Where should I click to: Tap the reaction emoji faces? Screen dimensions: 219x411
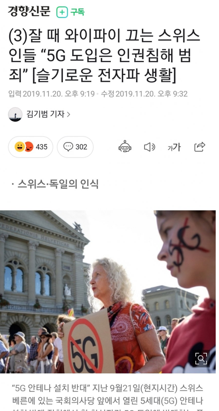[x=24, y=147]
